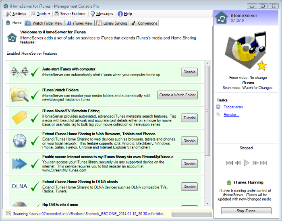Click the Server Explorer computer icon
Image resolution: width=282 pixels, height=221 pixels.
pos(56,14)
